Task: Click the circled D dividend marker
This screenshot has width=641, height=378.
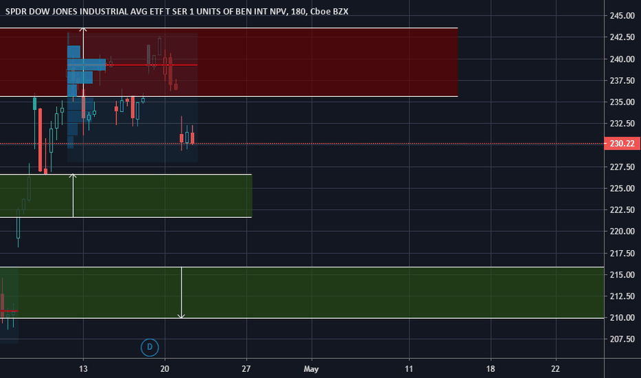Action: (x=150, y=347)
